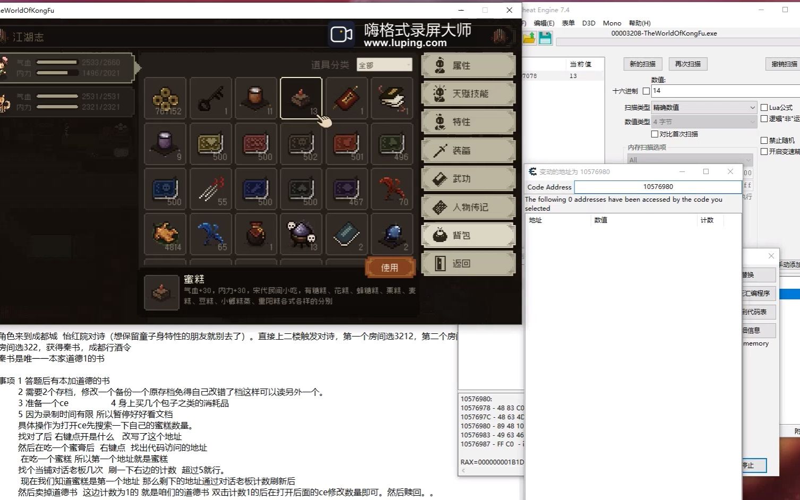Open the 表单 menu
The height and width of the screenshot is (500, 800).
tap(568, 23)
